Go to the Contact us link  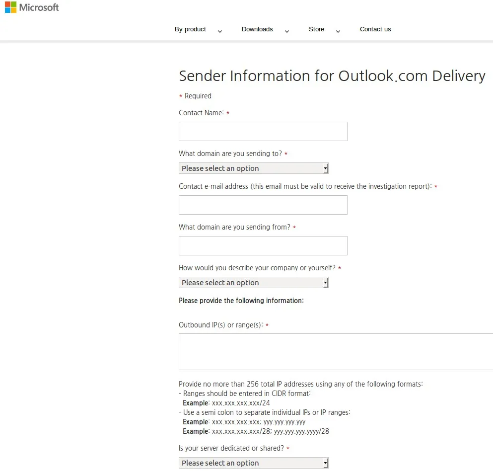[375, 29]
